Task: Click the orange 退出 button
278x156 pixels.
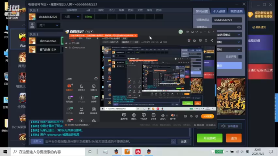Action: [x=234, y=138]
